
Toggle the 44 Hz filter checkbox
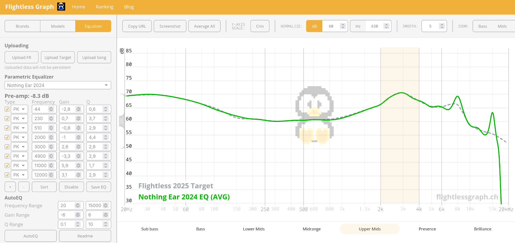point(7,109)
